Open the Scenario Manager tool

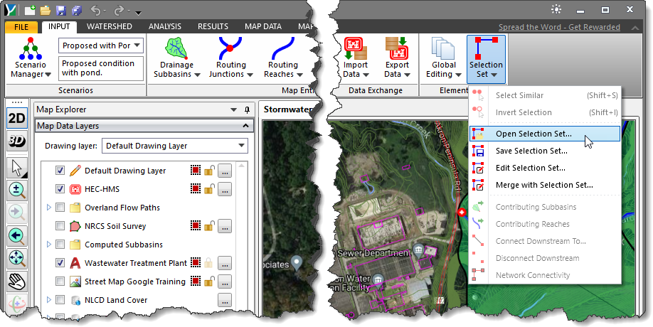[x=31, y=58]
